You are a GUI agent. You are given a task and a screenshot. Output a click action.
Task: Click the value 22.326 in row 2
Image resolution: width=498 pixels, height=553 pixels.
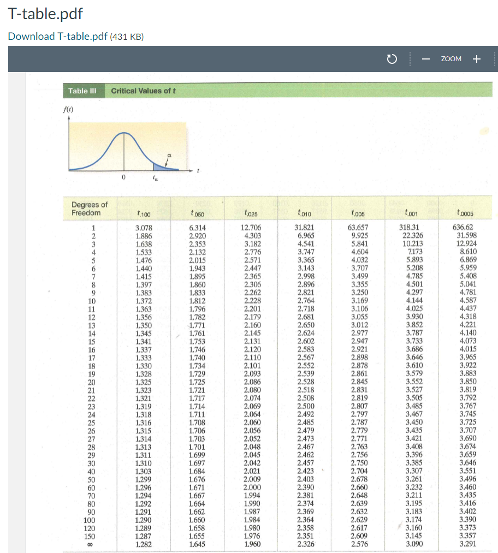pyautogui.click(x=413, y=235)
